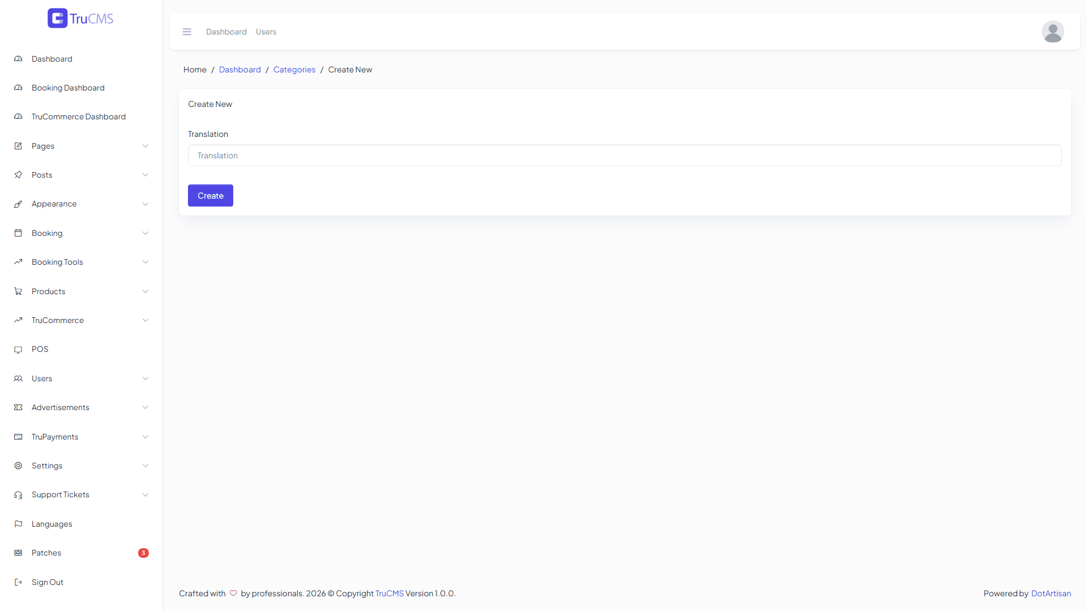Click the Users people icon
The image size is (1087, 611).
pos(18,378)
